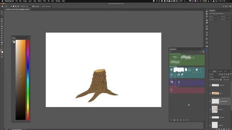Viewport: 232px width, 130px height.
Task: Hide the 'base highlight' layer
Action: pos(210,101)
